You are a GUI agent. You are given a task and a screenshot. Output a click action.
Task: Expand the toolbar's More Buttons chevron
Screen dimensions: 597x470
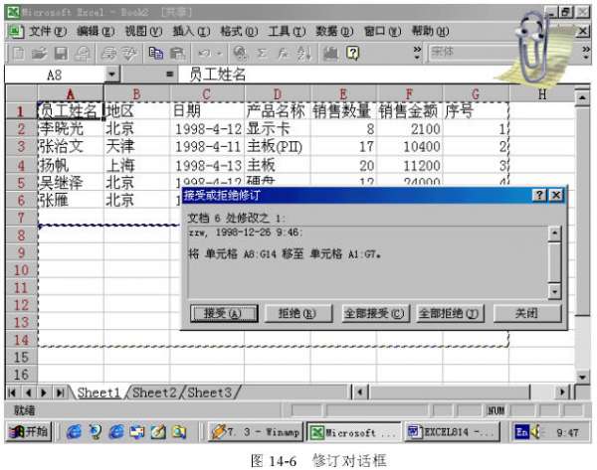click(x=417, y=51)
